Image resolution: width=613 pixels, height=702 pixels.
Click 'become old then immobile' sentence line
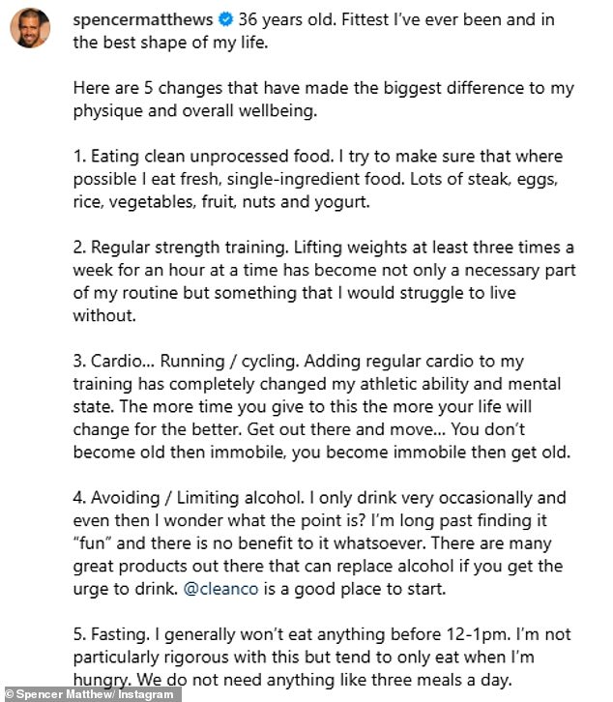322,452
